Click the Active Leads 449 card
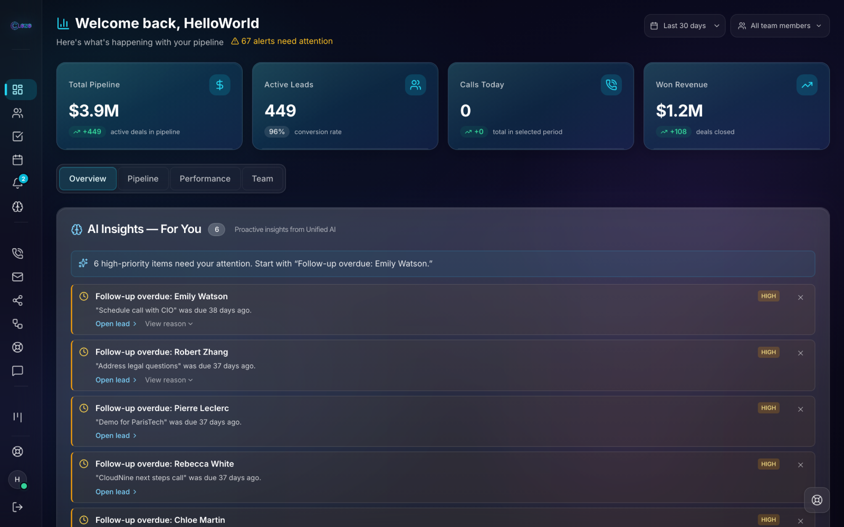The height and width of the screenshot is (527, 844). [x=345, y=106]
